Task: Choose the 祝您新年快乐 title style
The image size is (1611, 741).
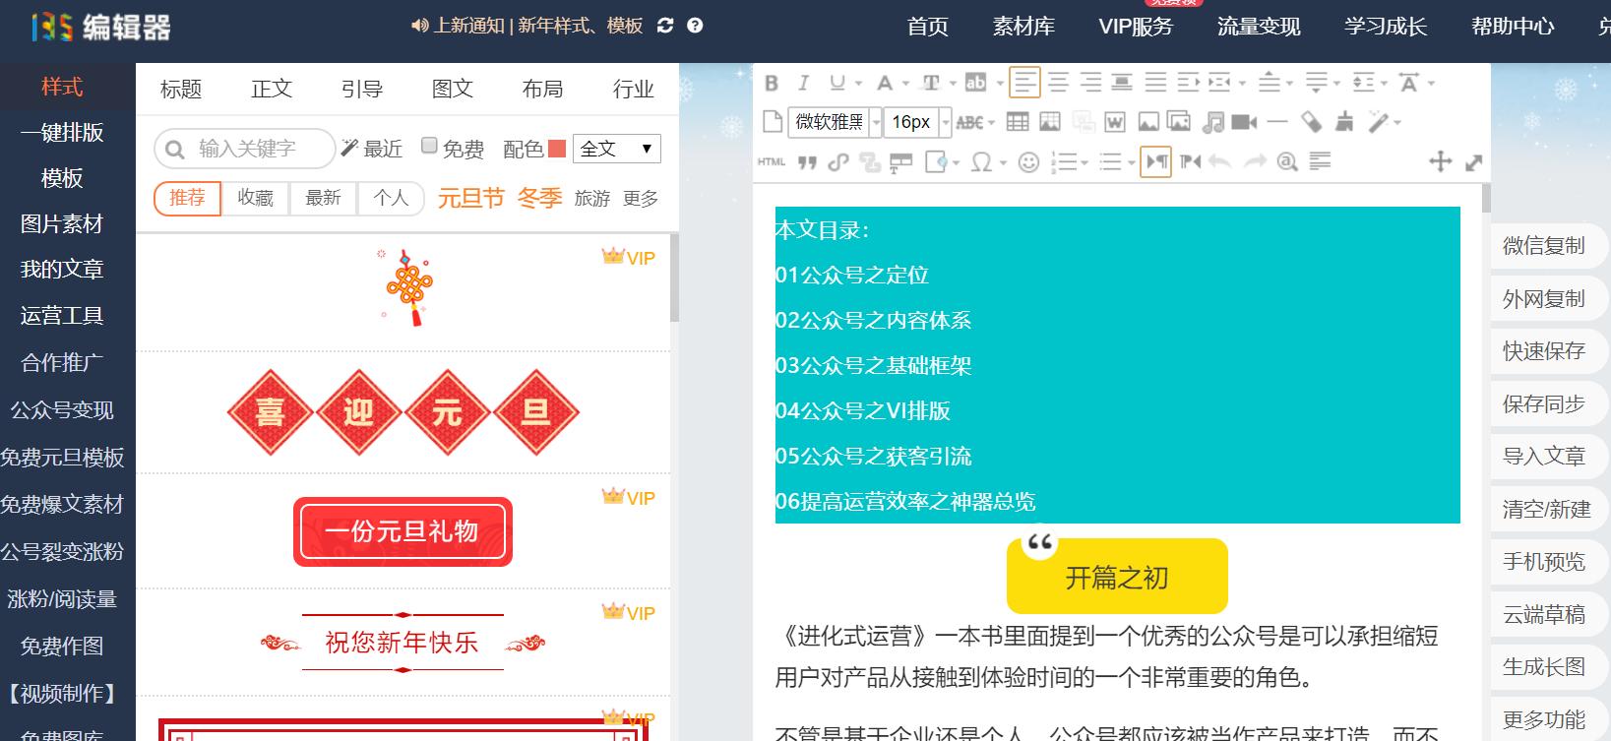Action: pos(403,643)
